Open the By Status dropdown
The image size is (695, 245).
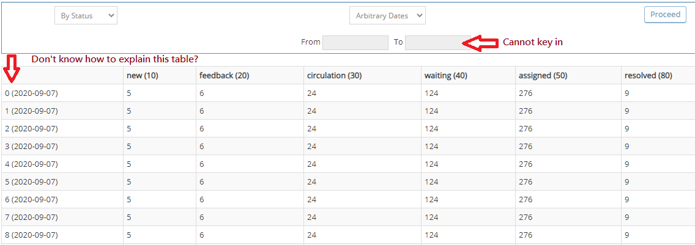tap(86, 16)
